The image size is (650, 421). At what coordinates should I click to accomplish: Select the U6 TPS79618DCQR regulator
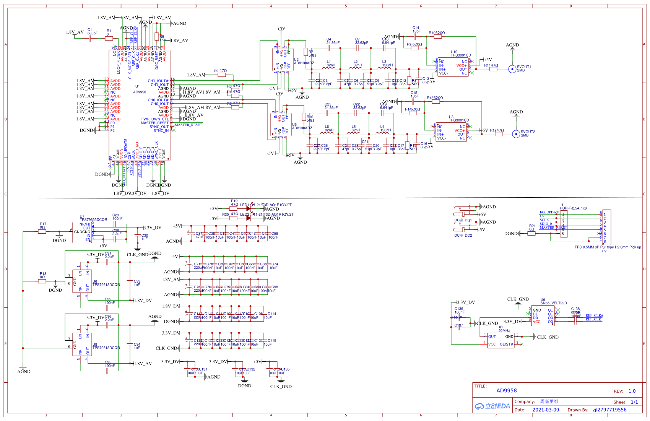[82, 281]
